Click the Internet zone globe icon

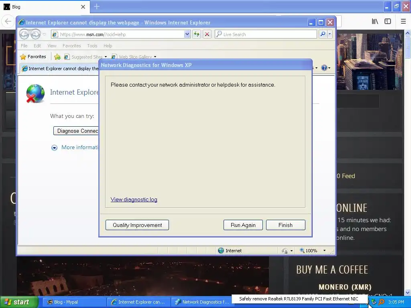coord(221,250)
